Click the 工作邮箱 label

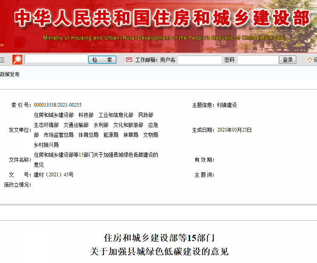pos(146,60)
